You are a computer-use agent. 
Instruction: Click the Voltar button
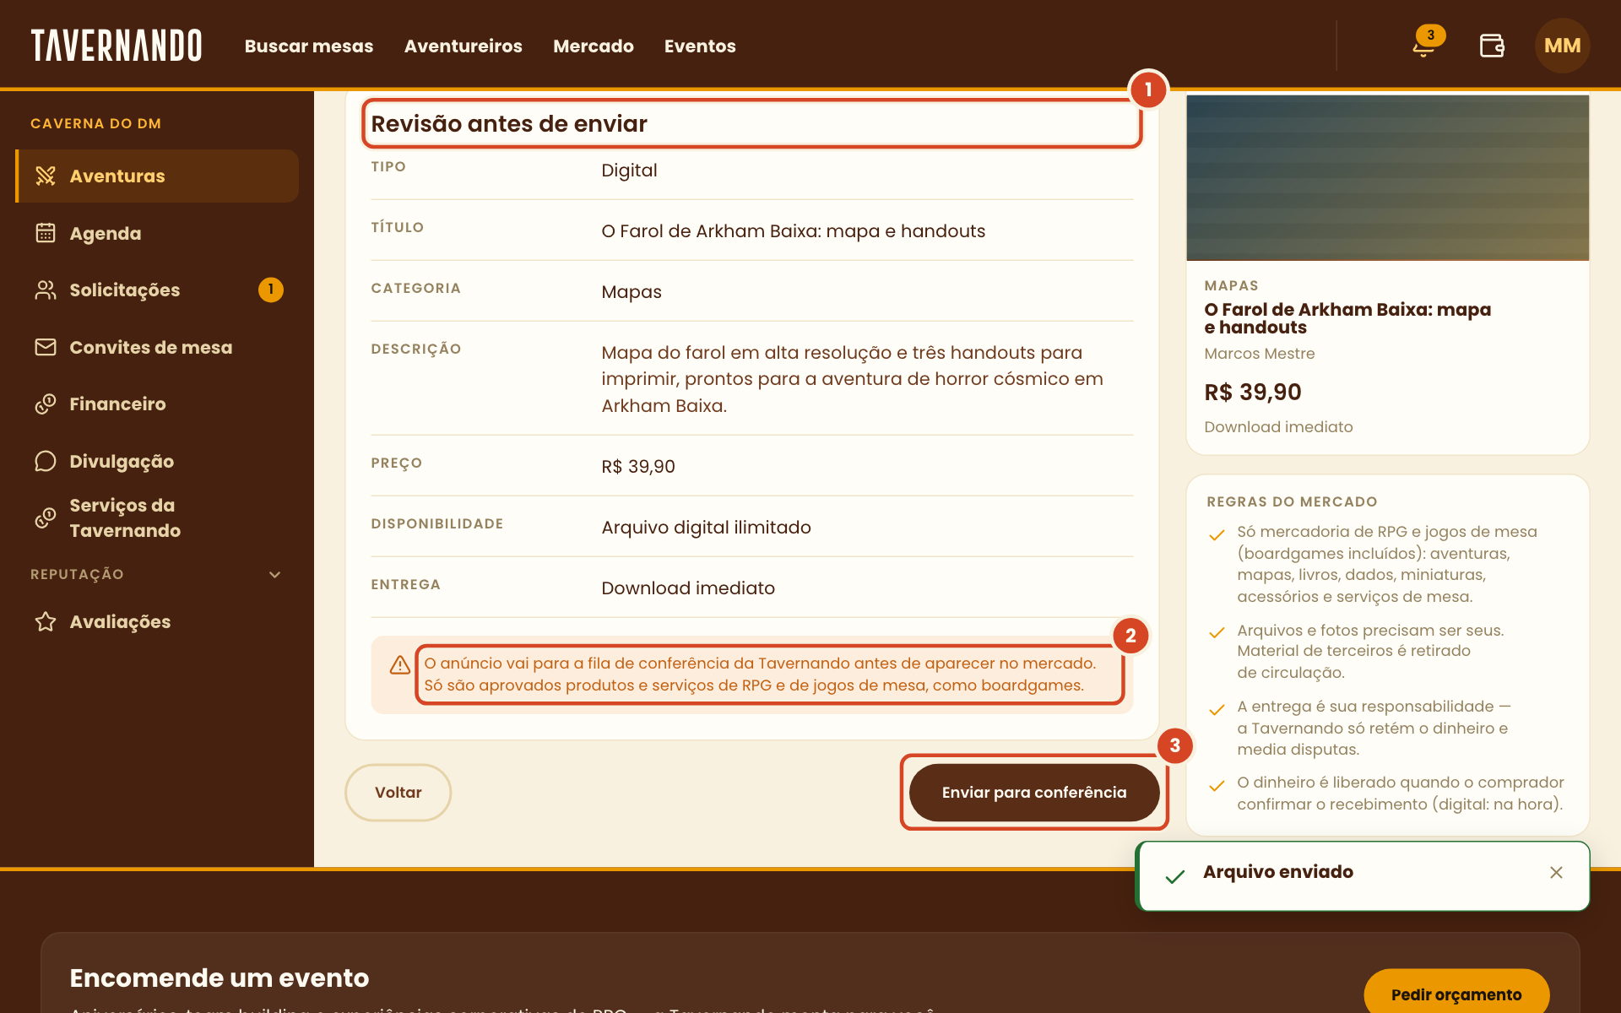point(398,793)
